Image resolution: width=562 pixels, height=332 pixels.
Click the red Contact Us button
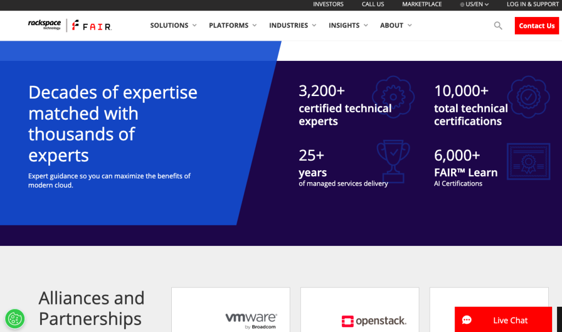(537, 26)
